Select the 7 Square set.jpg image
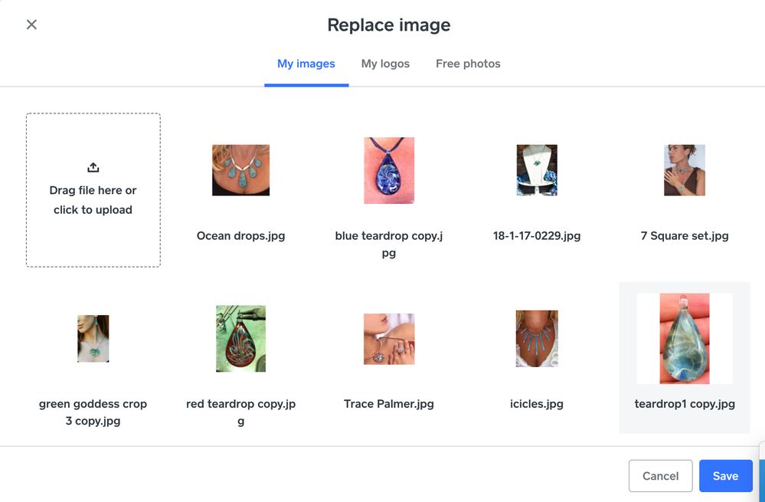 pos(685,170)
